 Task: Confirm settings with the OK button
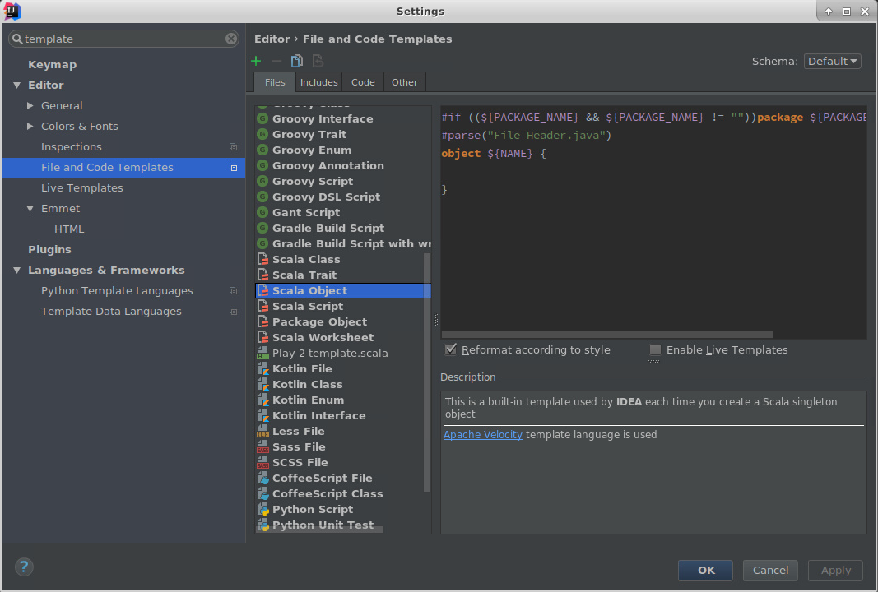point(705,570)
